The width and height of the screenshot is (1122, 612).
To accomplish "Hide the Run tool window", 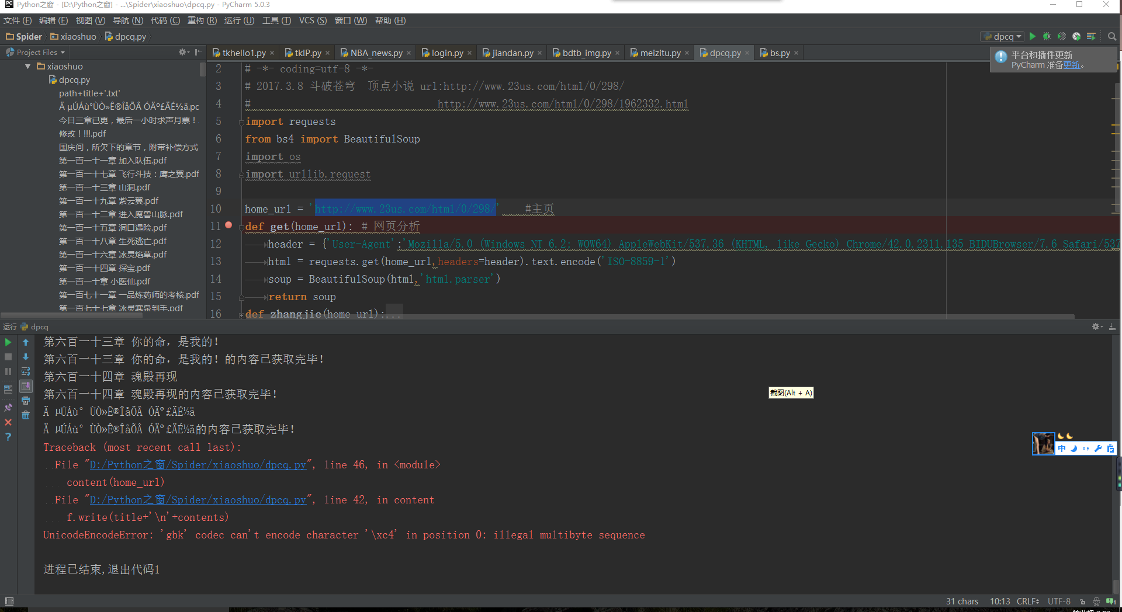I will point(1112,326).
